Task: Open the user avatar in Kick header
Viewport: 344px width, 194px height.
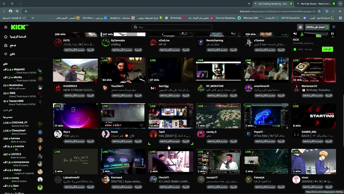Action: pos(334,27)
